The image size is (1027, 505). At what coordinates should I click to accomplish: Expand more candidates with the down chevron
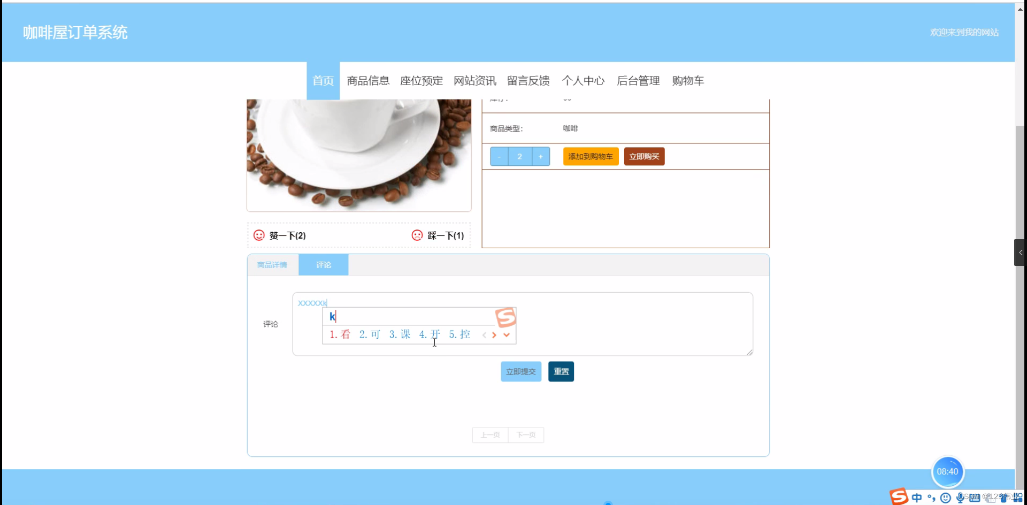(x=506, y=334)
